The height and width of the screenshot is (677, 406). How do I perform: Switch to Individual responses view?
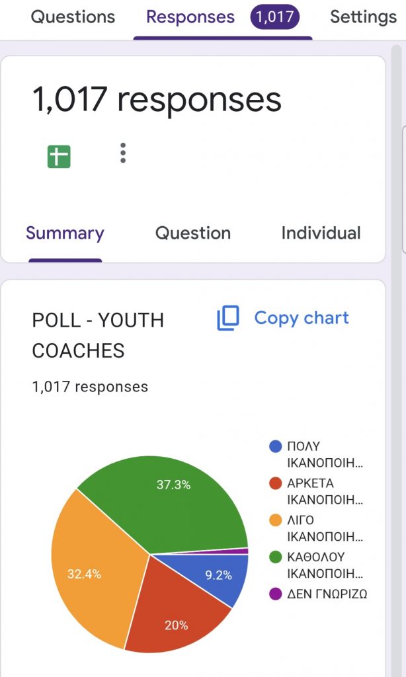(321, 233)
